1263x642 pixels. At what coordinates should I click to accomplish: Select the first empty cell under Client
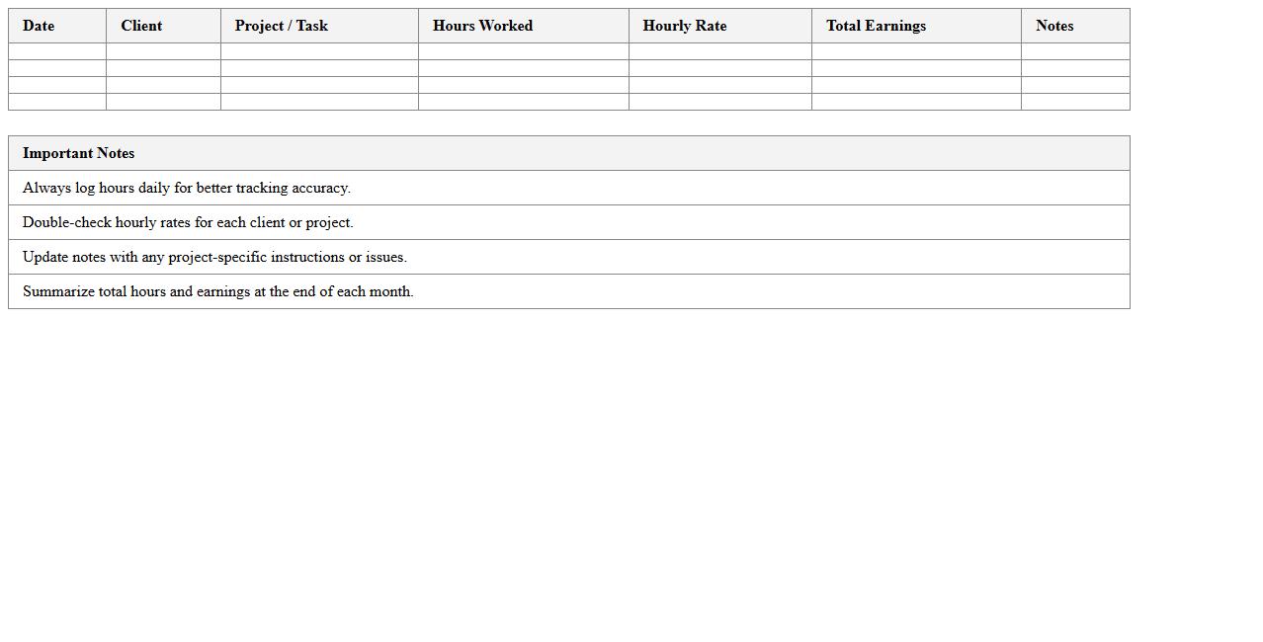163,51
